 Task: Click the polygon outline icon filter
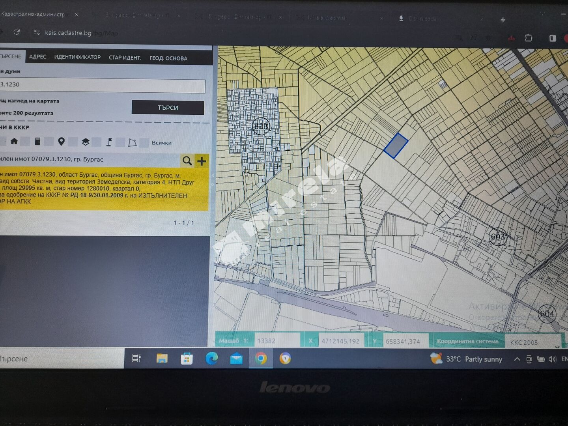(133, 143)
